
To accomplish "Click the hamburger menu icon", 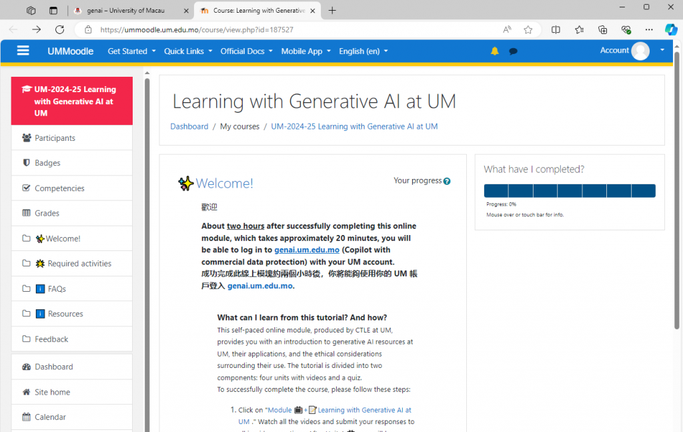I will tap(23, 51).
